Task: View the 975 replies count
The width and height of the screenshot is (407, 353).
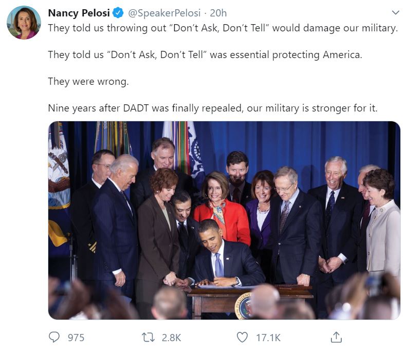Action: (76, 338)
